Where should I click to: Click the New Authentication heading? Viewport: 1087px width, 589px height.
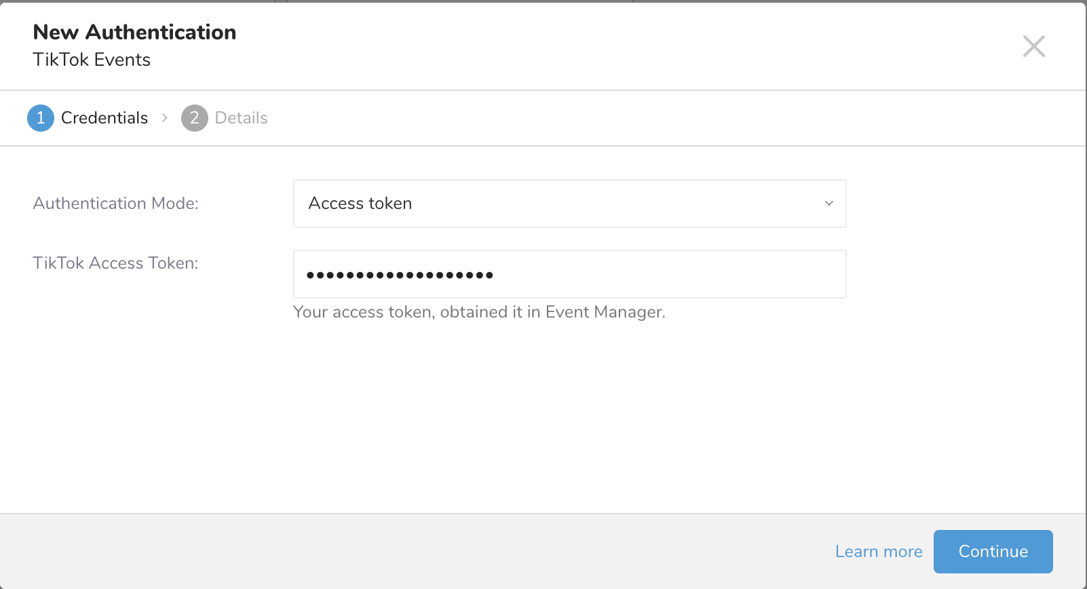click(x=134, y=32)
